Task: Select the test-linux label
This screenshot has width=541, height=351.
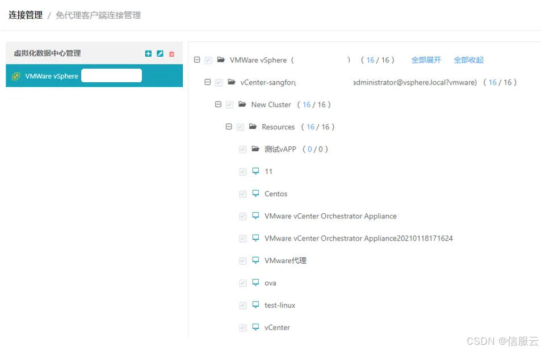Action: pos(280,305)
